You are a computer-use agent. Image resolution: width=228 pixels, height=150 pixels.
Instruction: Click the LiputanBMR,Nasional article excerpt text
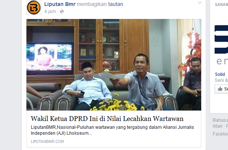(112, 130)
